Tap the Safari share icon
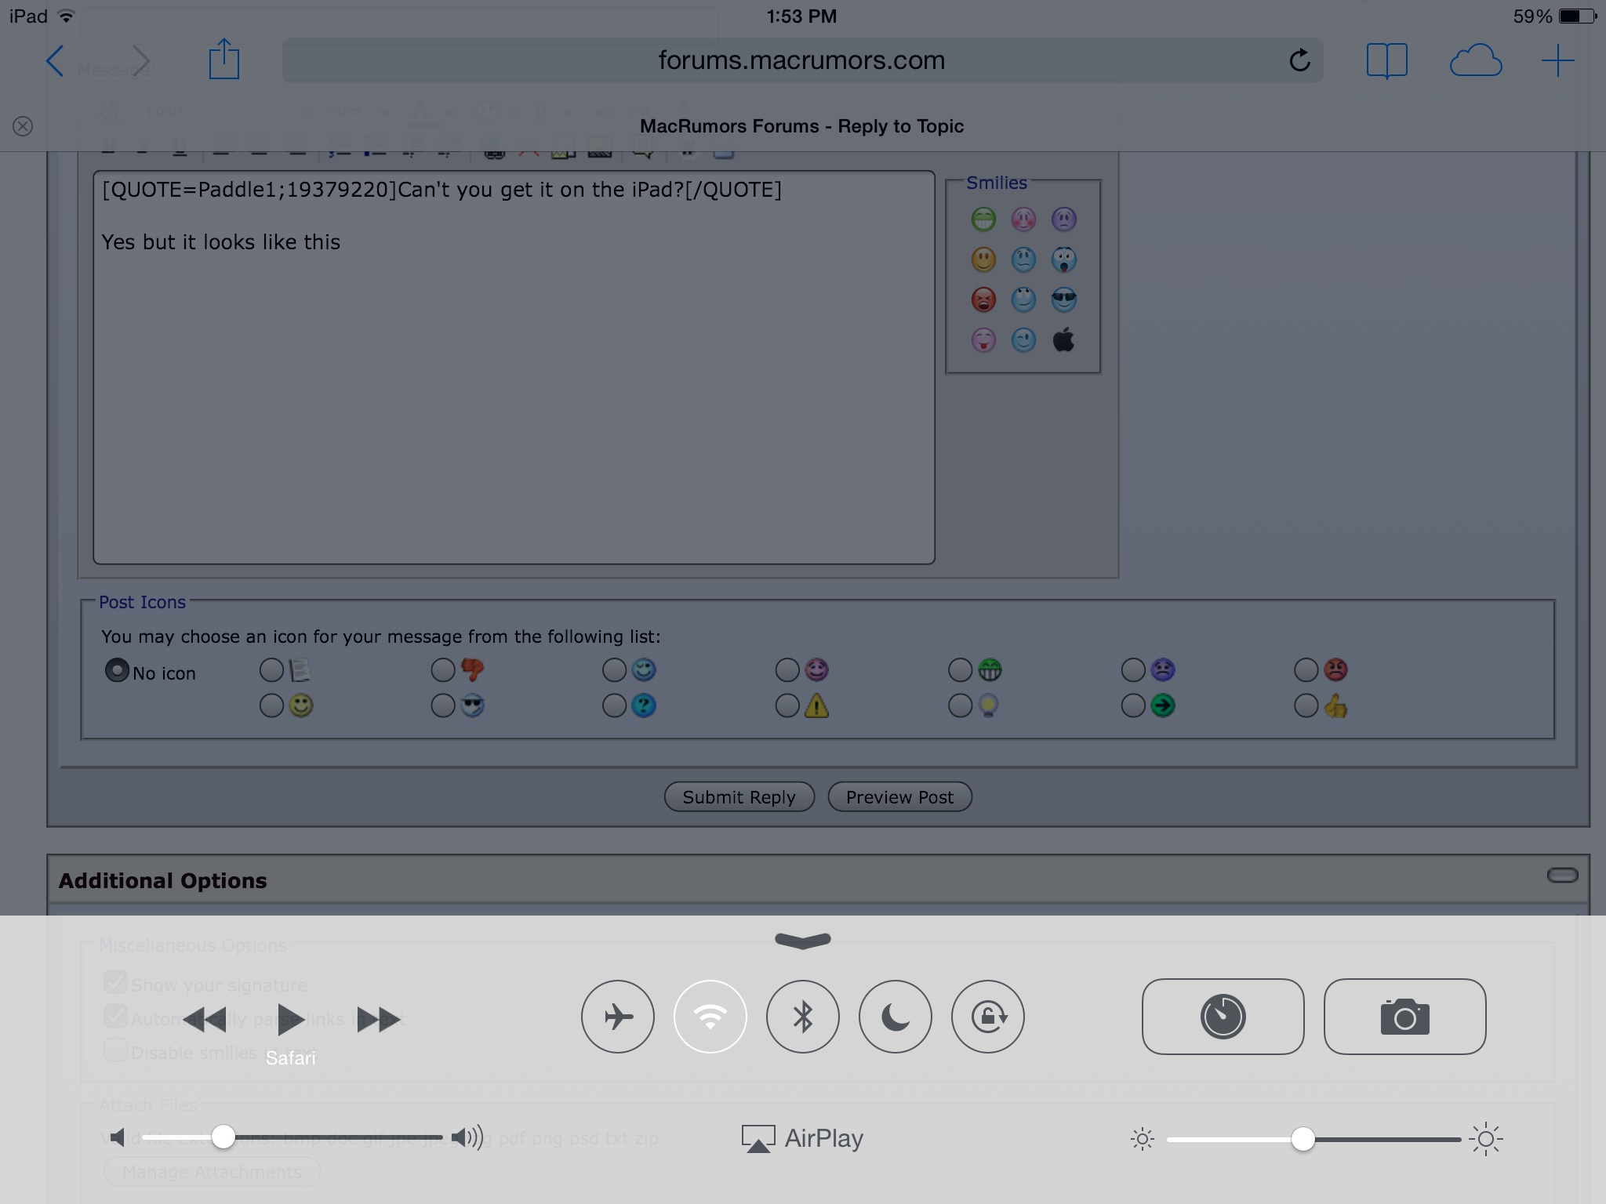 coord(223,60)
